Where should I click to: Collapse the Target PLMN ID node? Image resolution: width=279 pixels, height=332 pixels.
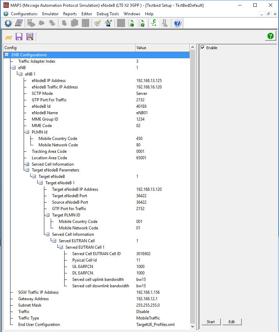pyautogui.click(x=47, y=215)
